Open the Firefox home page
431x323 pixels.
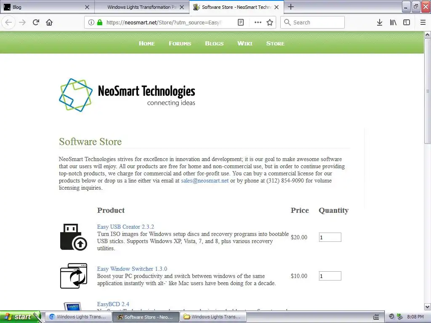(x=49, y=22)
